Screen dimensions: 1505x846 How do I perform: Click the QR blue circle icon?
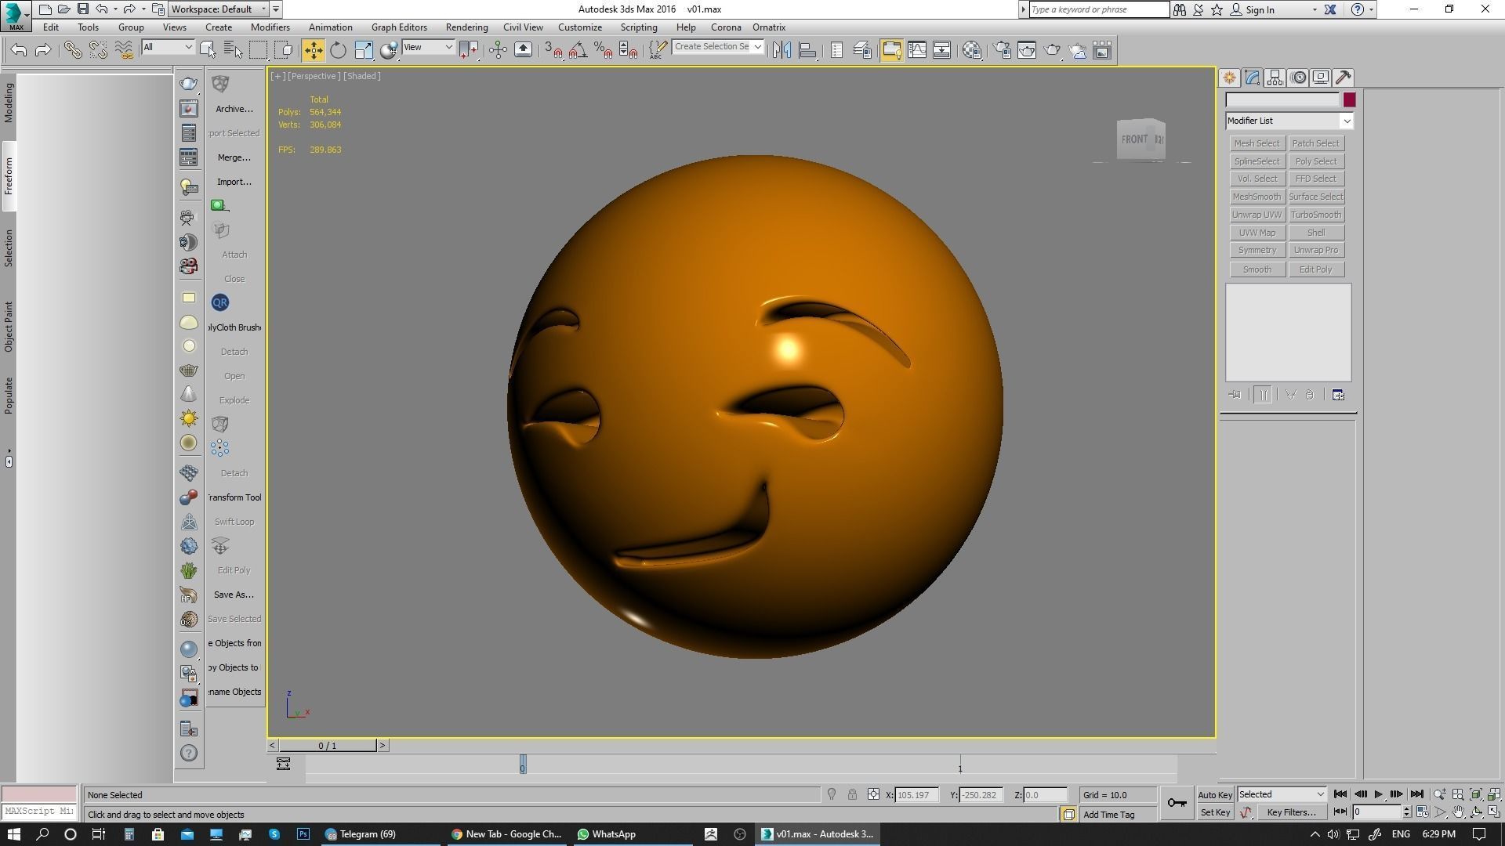click(220, 302)
